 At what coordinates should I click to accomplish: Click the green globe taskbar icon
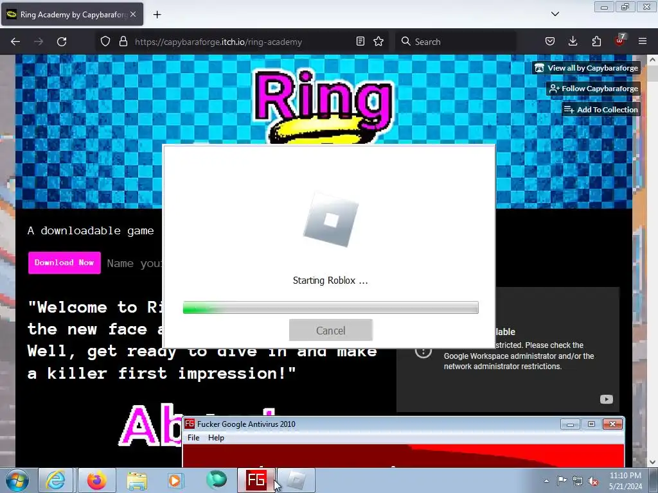(217, 480)
